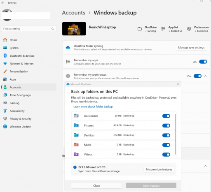This screenshot has width=211, height=192.
Task: Turn off Remember my apps toggle
Action: [x=203, y=62]
